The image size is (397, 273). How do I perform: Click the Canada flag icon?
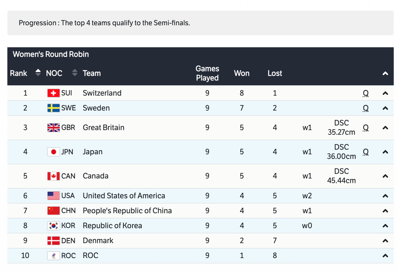(x=53, y=176)
